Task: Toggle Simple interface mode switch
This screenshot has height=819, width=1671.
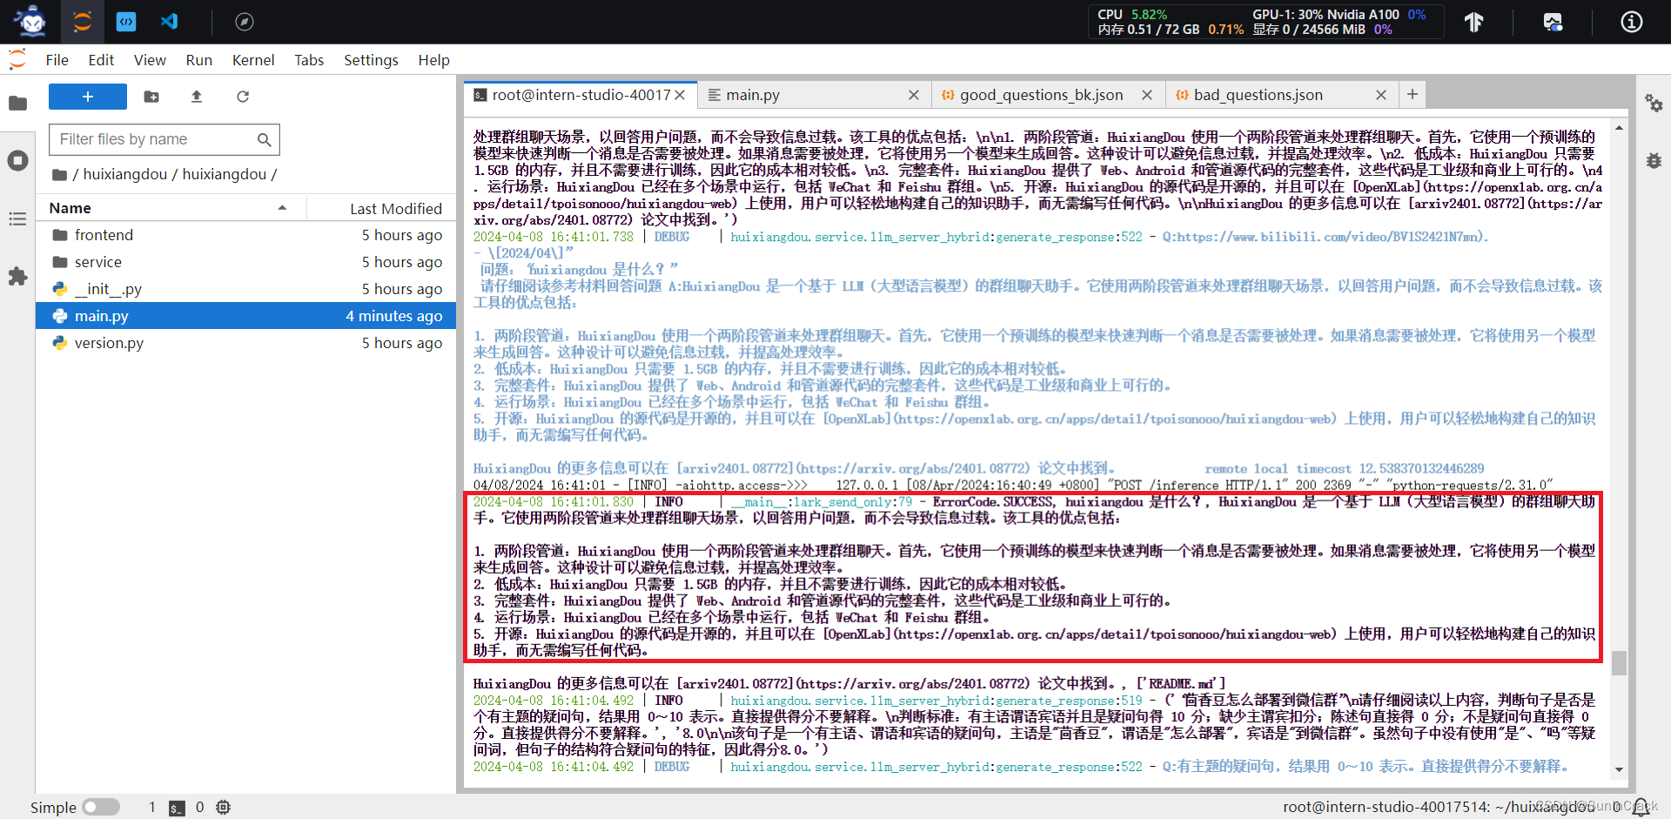Action: [101, 808]
